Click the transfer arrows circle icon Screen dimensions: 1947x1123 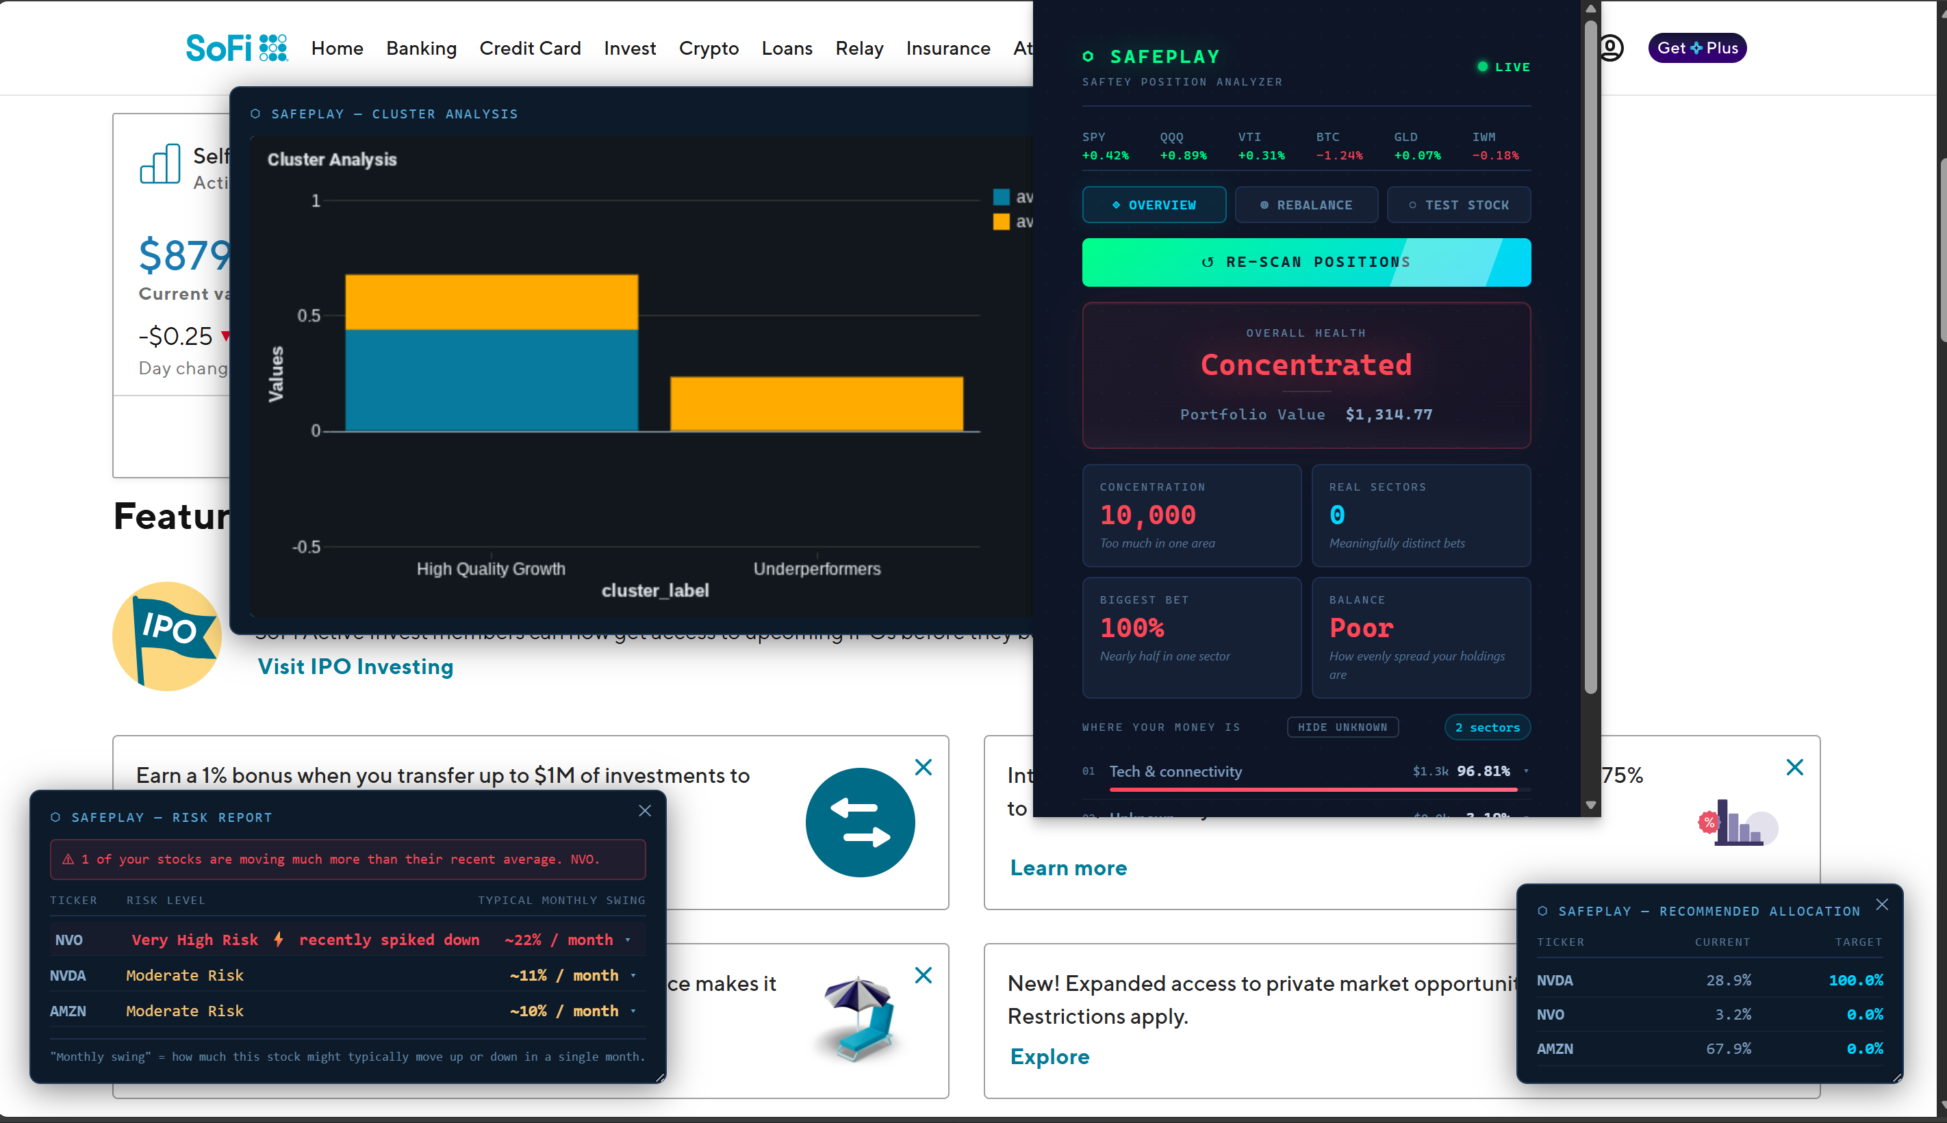[x=859, y=822]
